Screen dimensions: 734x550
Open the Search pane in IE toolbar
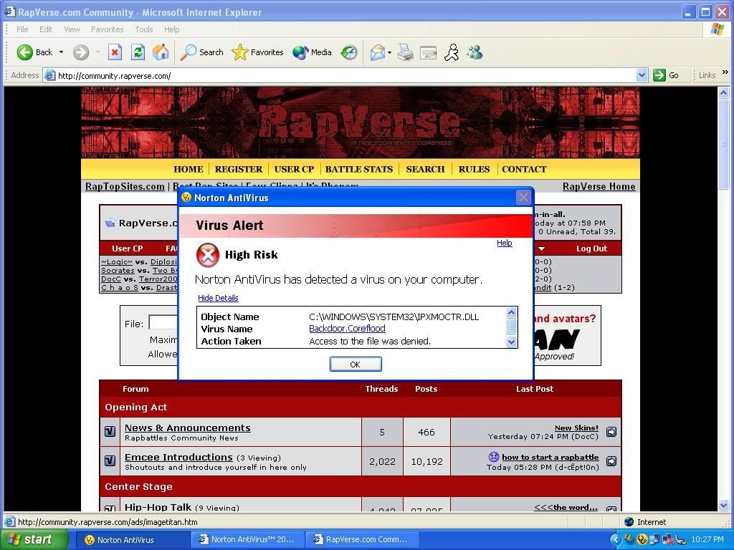coord(201,52)
